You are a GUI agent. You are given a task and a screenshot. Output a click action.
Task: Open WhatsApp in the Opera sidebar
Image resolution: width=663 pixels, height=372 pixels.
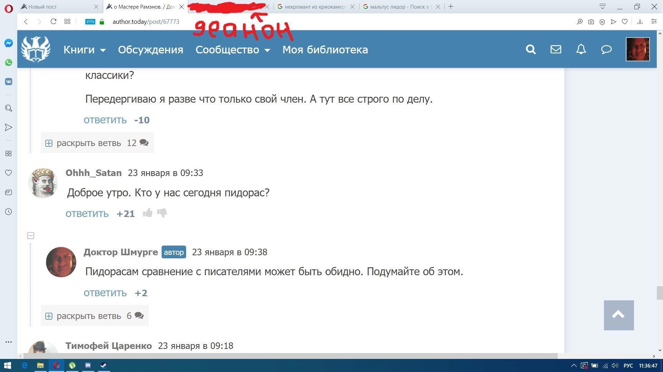coord(9,62)
